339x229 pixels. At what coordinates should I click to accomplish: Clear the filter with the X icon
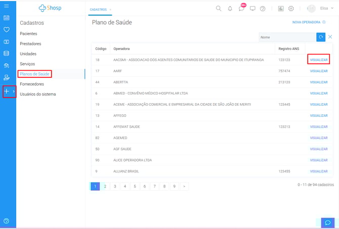pos(330,37)
